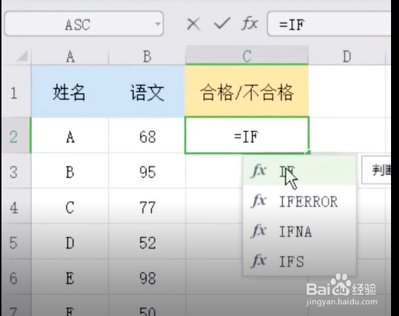The height and width of the screenshot is (316, 399).
Task: Click cell containing score 98
Action: (x=147, y=278)
